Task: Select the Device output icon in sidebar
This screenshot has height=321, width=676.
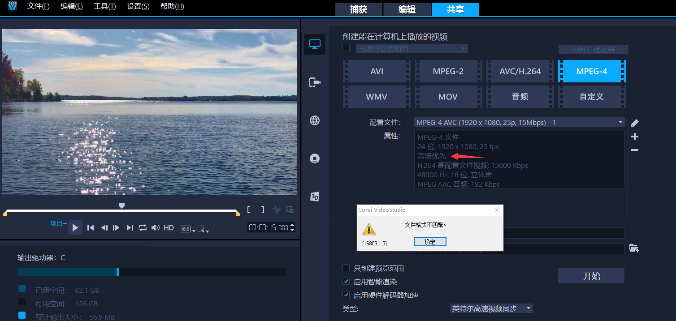Action: pos(315,82)
